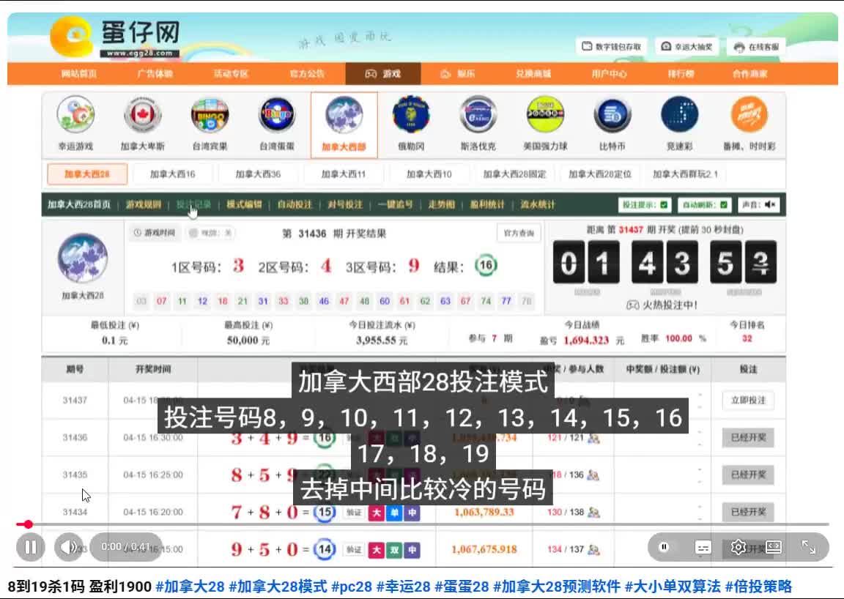Click the 蛋仔网 site logo
Screen dimensions: 844x599
coord(116,37)
